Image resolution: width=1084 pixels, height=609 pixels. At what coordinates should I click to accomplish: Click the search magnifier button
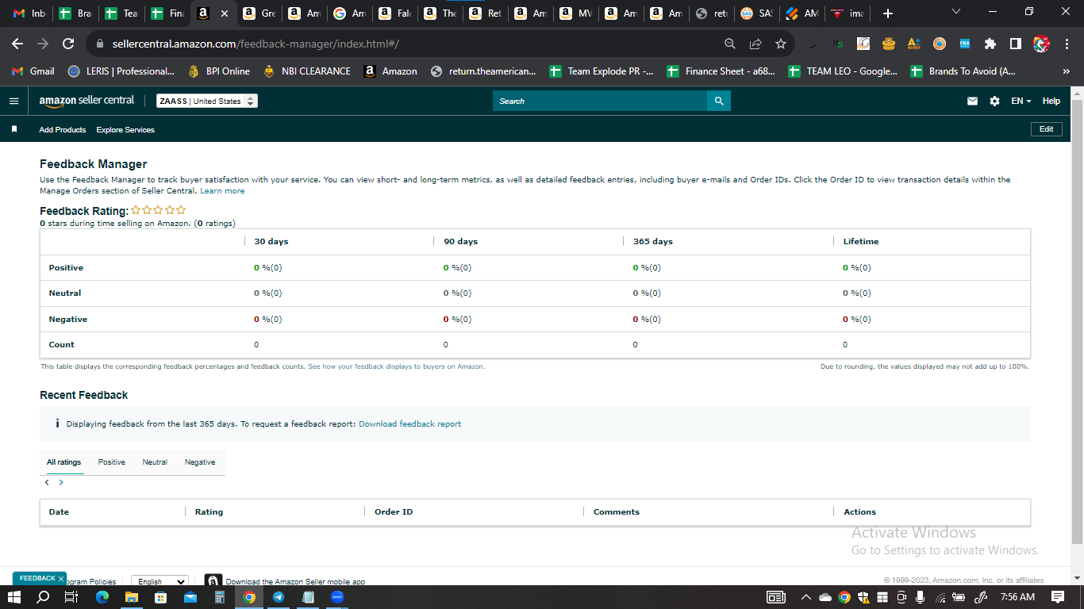(719, 101)
